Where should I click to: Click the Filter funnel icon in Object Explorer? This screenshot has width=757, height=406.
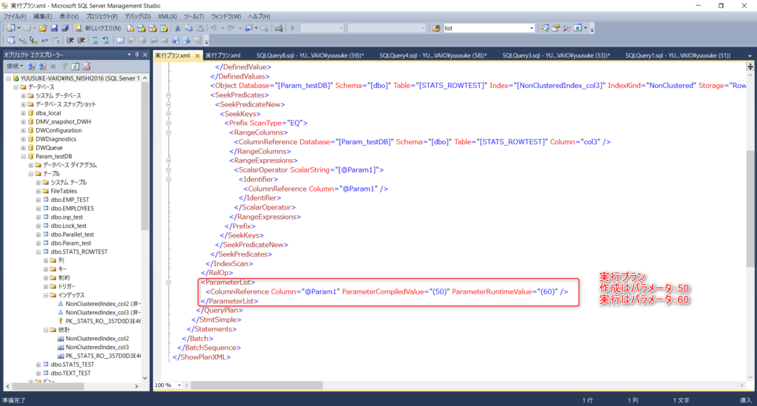click(64, 67)
